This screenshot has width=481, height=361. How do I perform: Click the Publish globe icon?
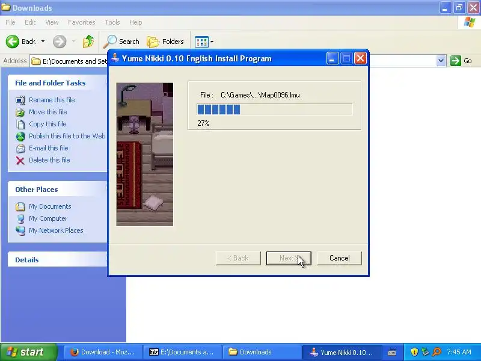(20, 137)
